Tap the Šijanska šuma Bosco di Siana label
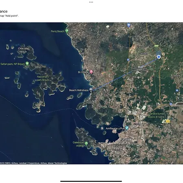The width and height of the screenshot is (183, 183). coord(156,115)
